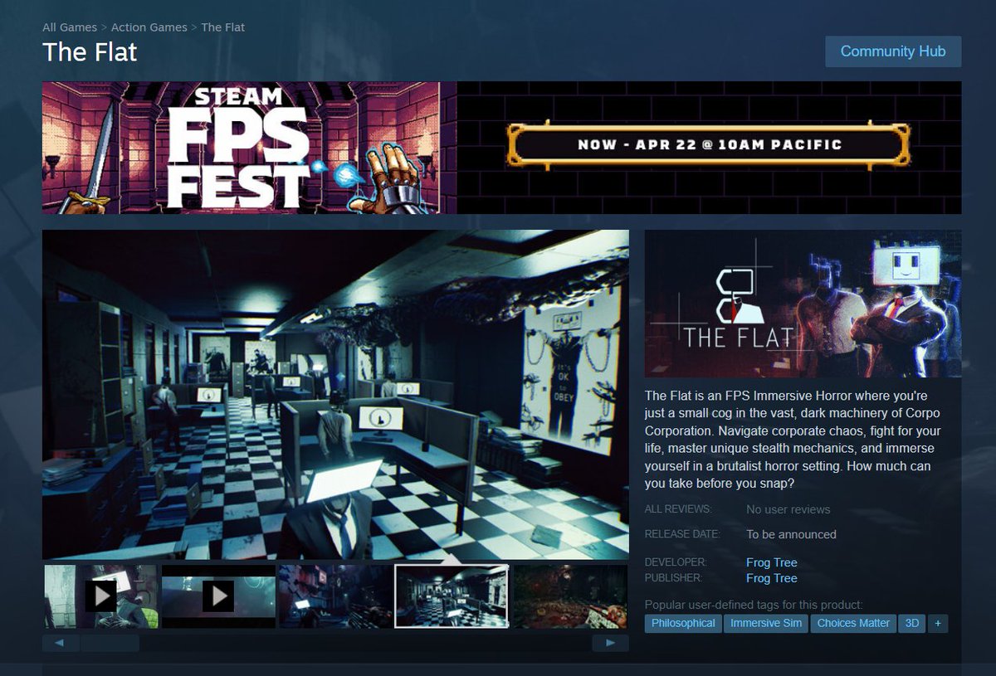Select the third screenshot thumbnail

click(x=335, y=596)
